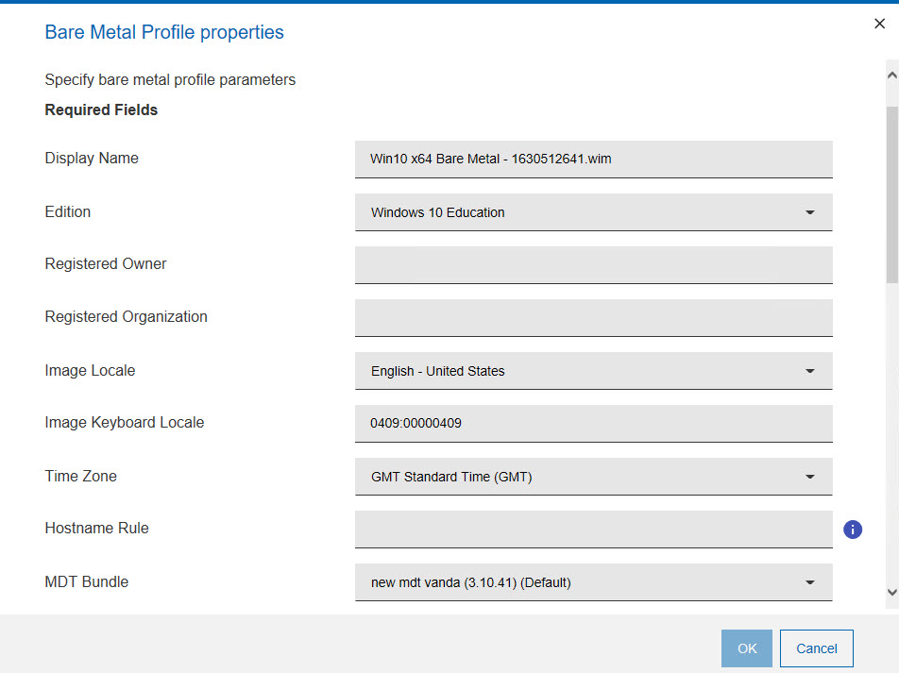
Task: Click the Cancel button
Action: 816,648
